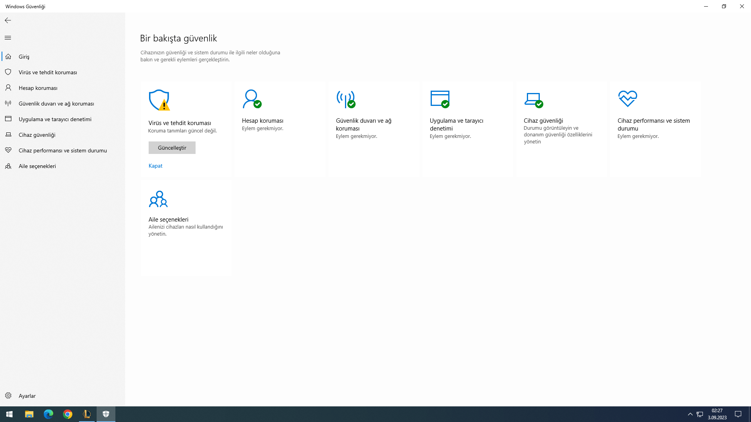Image resolution: width=751 pixels, height=422 pixels.
Task: Click the Cihaz güvenliği laptop tile icon
Action: [533, 99]
